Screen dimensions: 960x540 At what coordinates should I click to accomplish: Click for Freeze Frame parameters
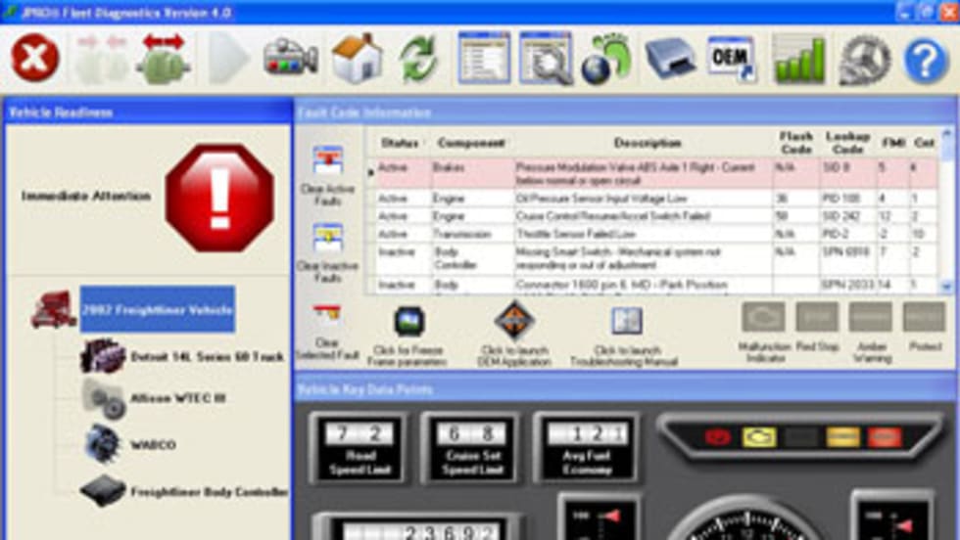407,335
